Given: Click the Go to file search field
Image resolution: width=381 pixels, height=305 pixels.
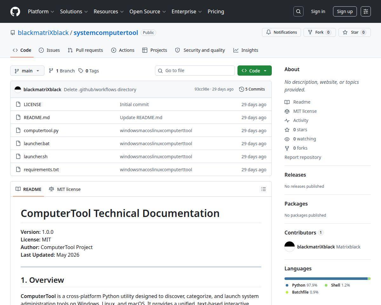Looking at the screenshot, I should click(x=195, y=71).
